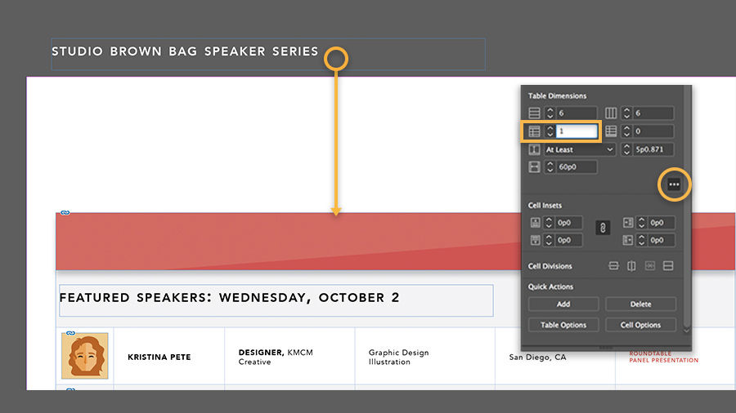Click the Header Rows icon

click(534, 131)
